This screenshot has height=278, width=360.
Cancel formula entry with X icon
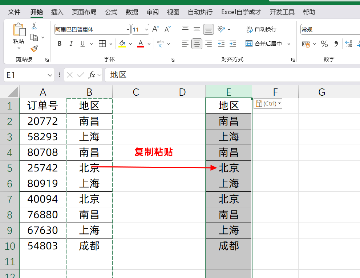[70, 75]
